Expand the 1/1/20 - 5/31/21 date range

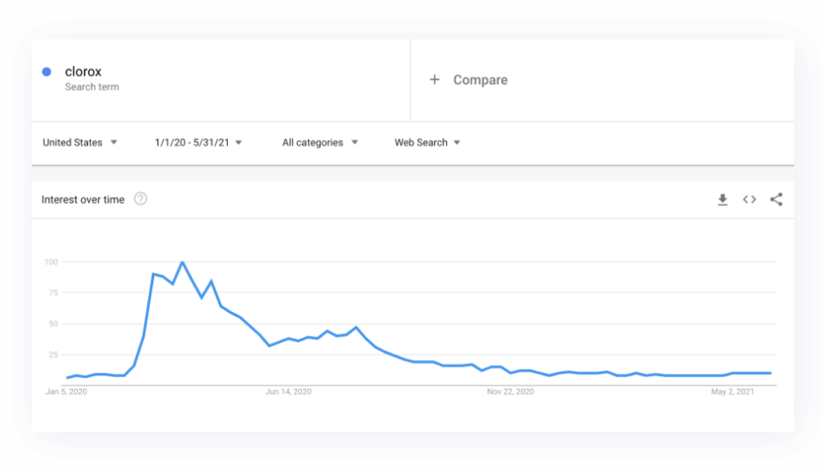point(198,143)
